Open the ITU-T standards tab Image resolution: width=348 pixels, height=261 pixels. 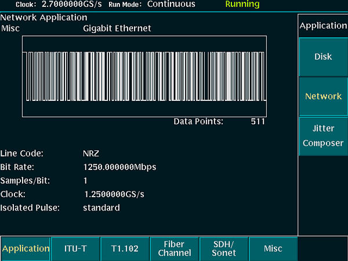coord(75,248)
